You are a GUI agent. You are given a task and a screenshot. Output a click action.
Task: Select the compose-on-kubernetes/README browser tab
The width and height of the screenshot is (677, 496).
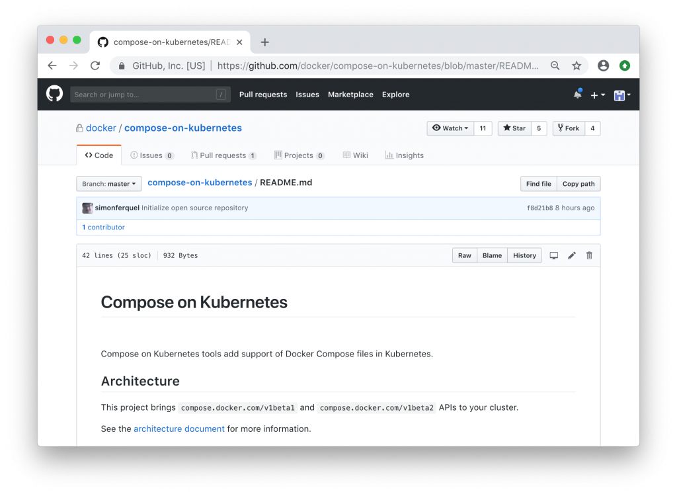[170, 42]
